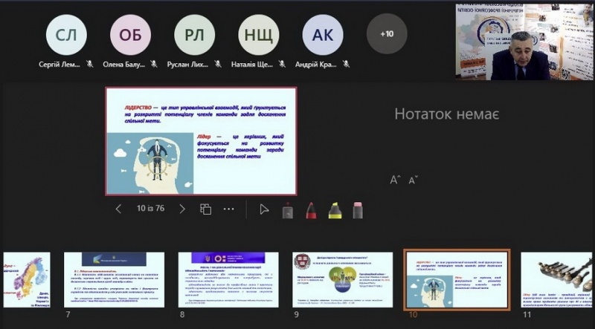The height and width of the screenshot is (329, 595).
Task: Select the cursor pointer tool
Action: tap(264, 209)
